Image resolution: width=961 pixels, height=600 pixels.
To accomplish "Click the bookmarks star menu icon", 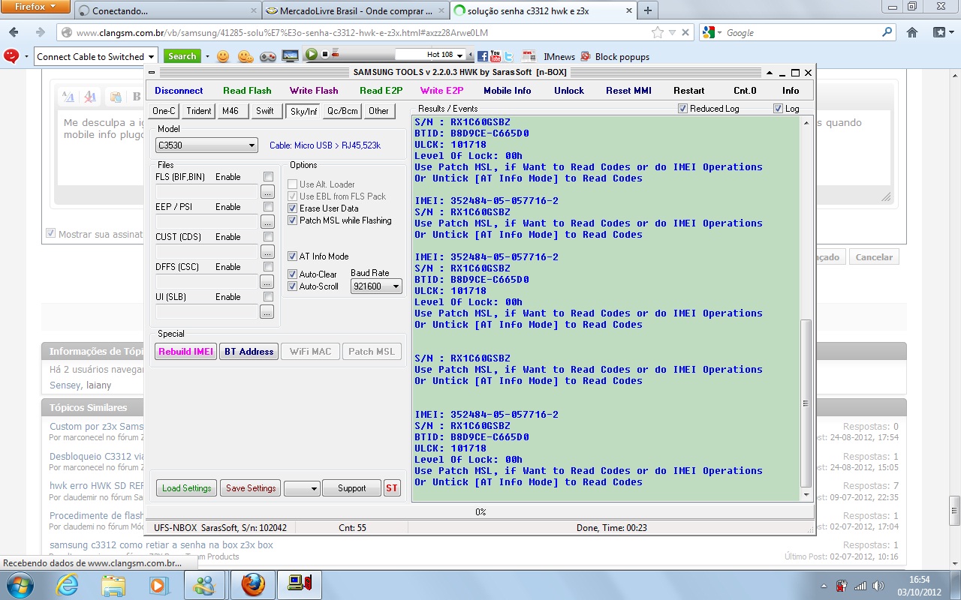I will click(x=939, y=33).
